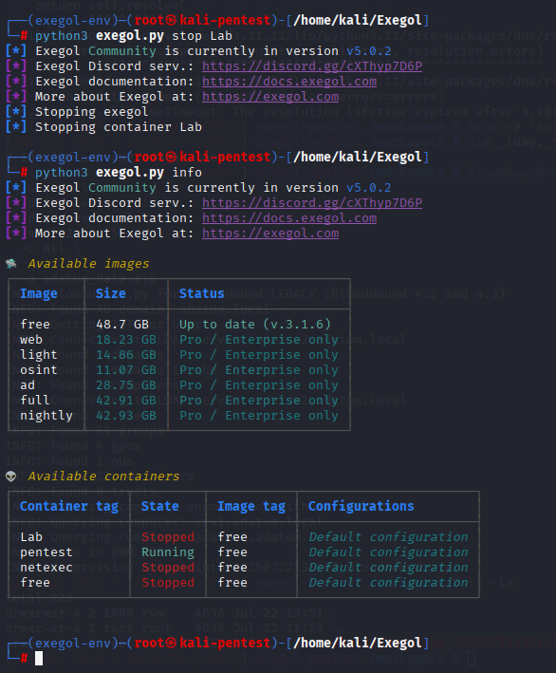Click the white cursor block at the empty prompt
Viewport: 556px width, 673px height.
[39, 658]
